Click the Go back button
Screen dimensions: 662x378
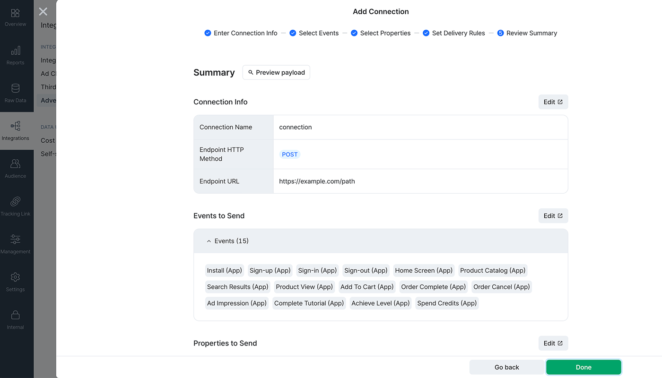(x=507, y=367)
